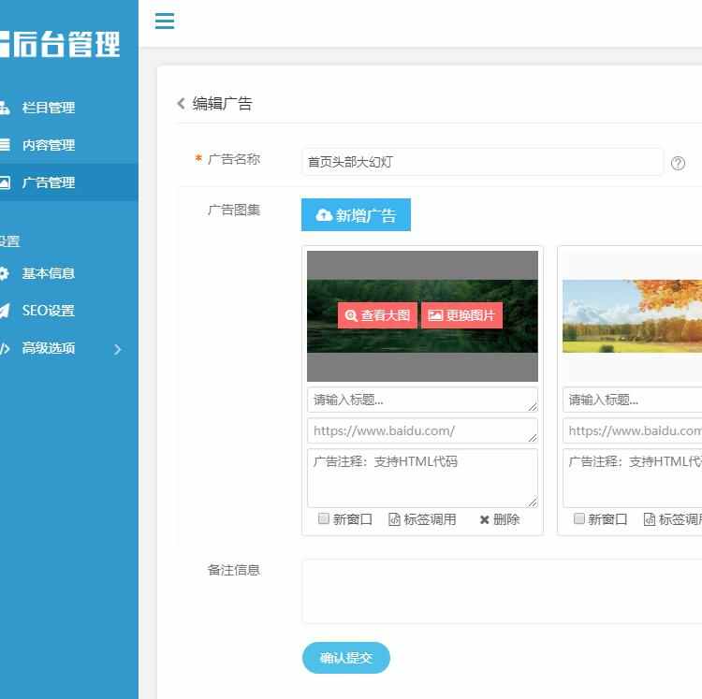This screenshot has height=699, width=702.
Task: Click 标签调用 code icon in first ad
Action: point(394,519)
